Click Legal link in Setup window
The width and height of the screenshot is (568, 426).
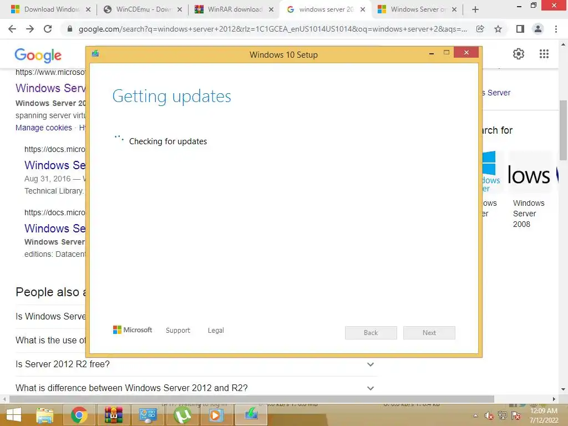click(x=216, y=331)
